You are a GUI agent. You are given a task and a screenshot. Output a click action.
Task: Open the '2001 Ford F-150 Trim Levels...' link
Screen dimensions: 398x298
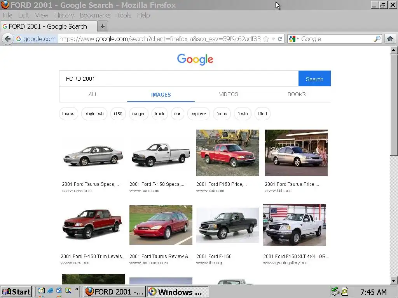point(93,256)
